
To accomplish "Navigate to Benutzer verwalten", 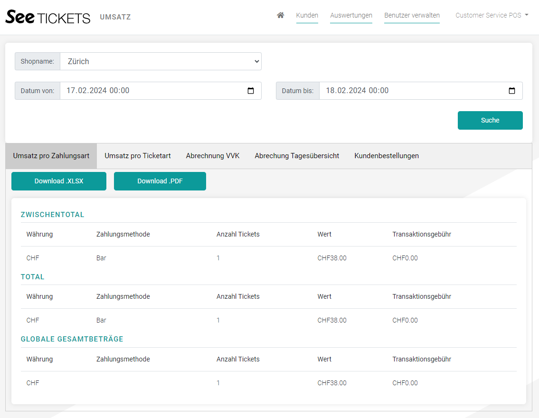I will [x=412, y=15].
